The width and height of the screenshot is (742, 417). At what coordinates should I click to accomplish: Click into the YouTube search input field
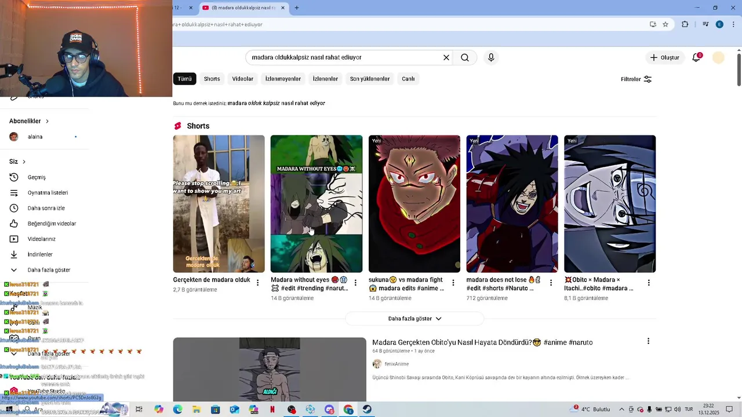pyautogui.click(x=345, y=57)
